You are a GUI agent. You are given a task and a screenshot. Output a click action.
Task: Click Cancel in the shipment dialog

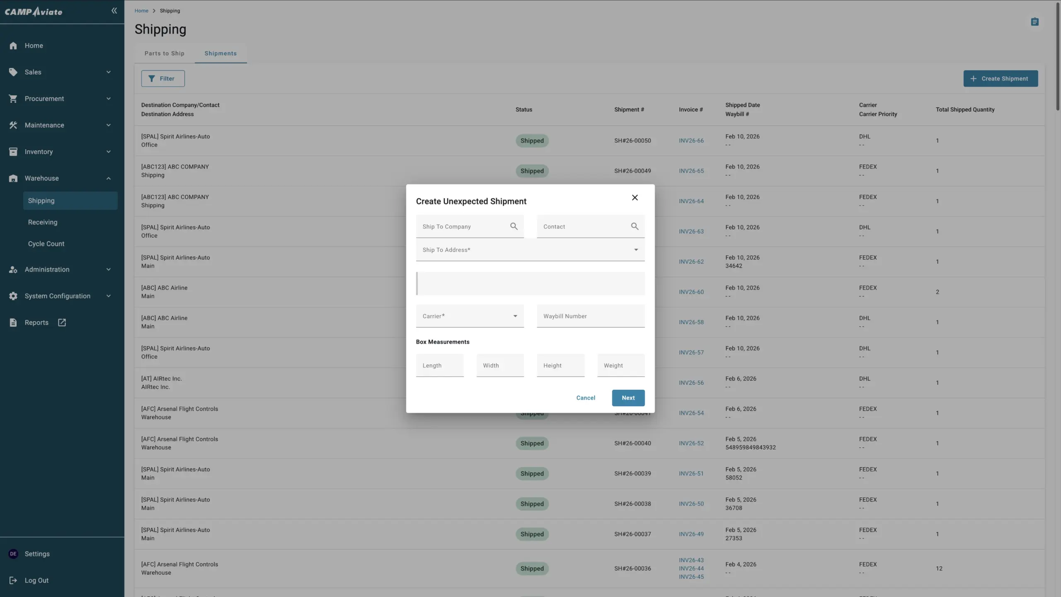(586, 398)
